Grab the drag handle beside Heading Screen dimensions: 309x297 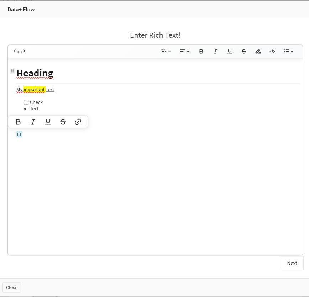tap(12, 71)
